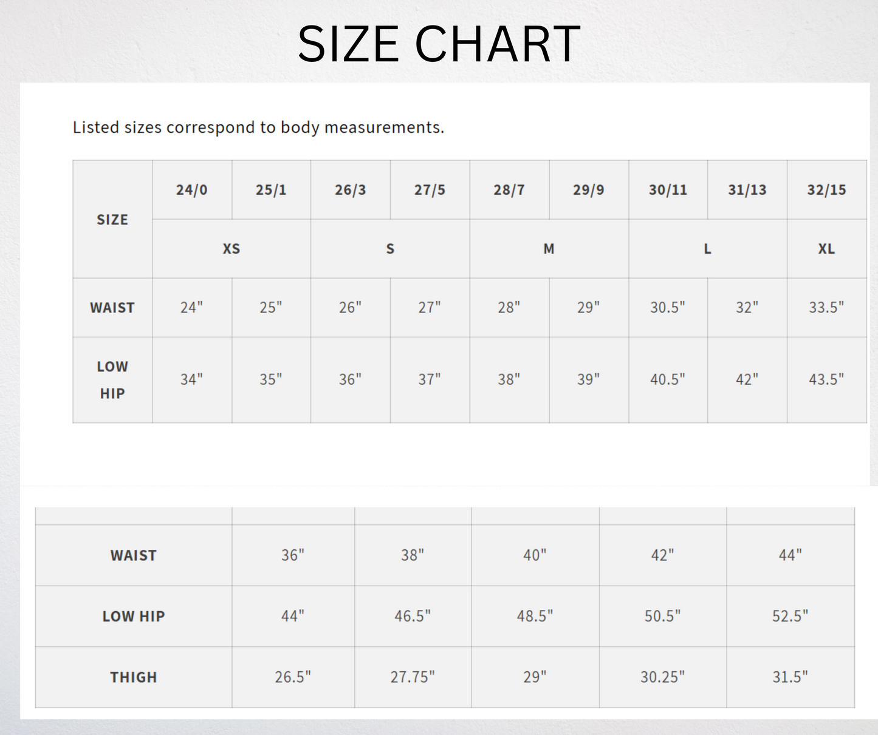
Task: Select the 27" waist cell under 27/5
Action: point(430,308)
